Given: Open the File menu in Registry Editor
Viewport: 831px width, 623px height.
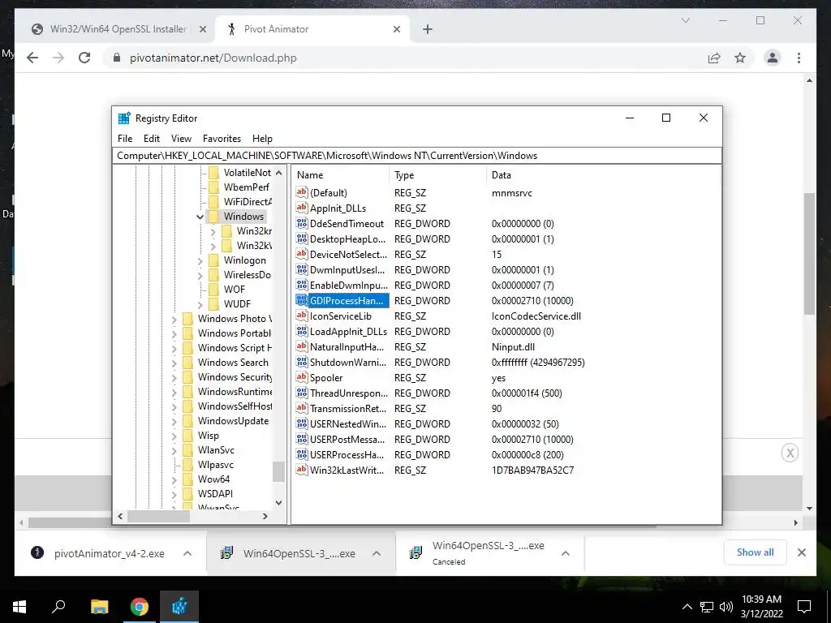Looking at the screenshot, I should coord(125,138).
